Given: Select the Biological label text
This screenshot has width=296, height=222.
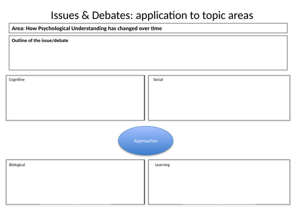Looking at the screenshot, I should click(17, 165).
